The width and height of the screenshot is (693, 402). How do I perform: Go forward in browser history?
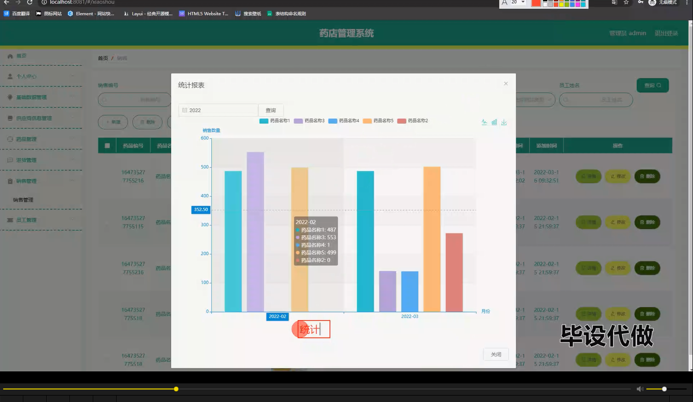(18, 2)
